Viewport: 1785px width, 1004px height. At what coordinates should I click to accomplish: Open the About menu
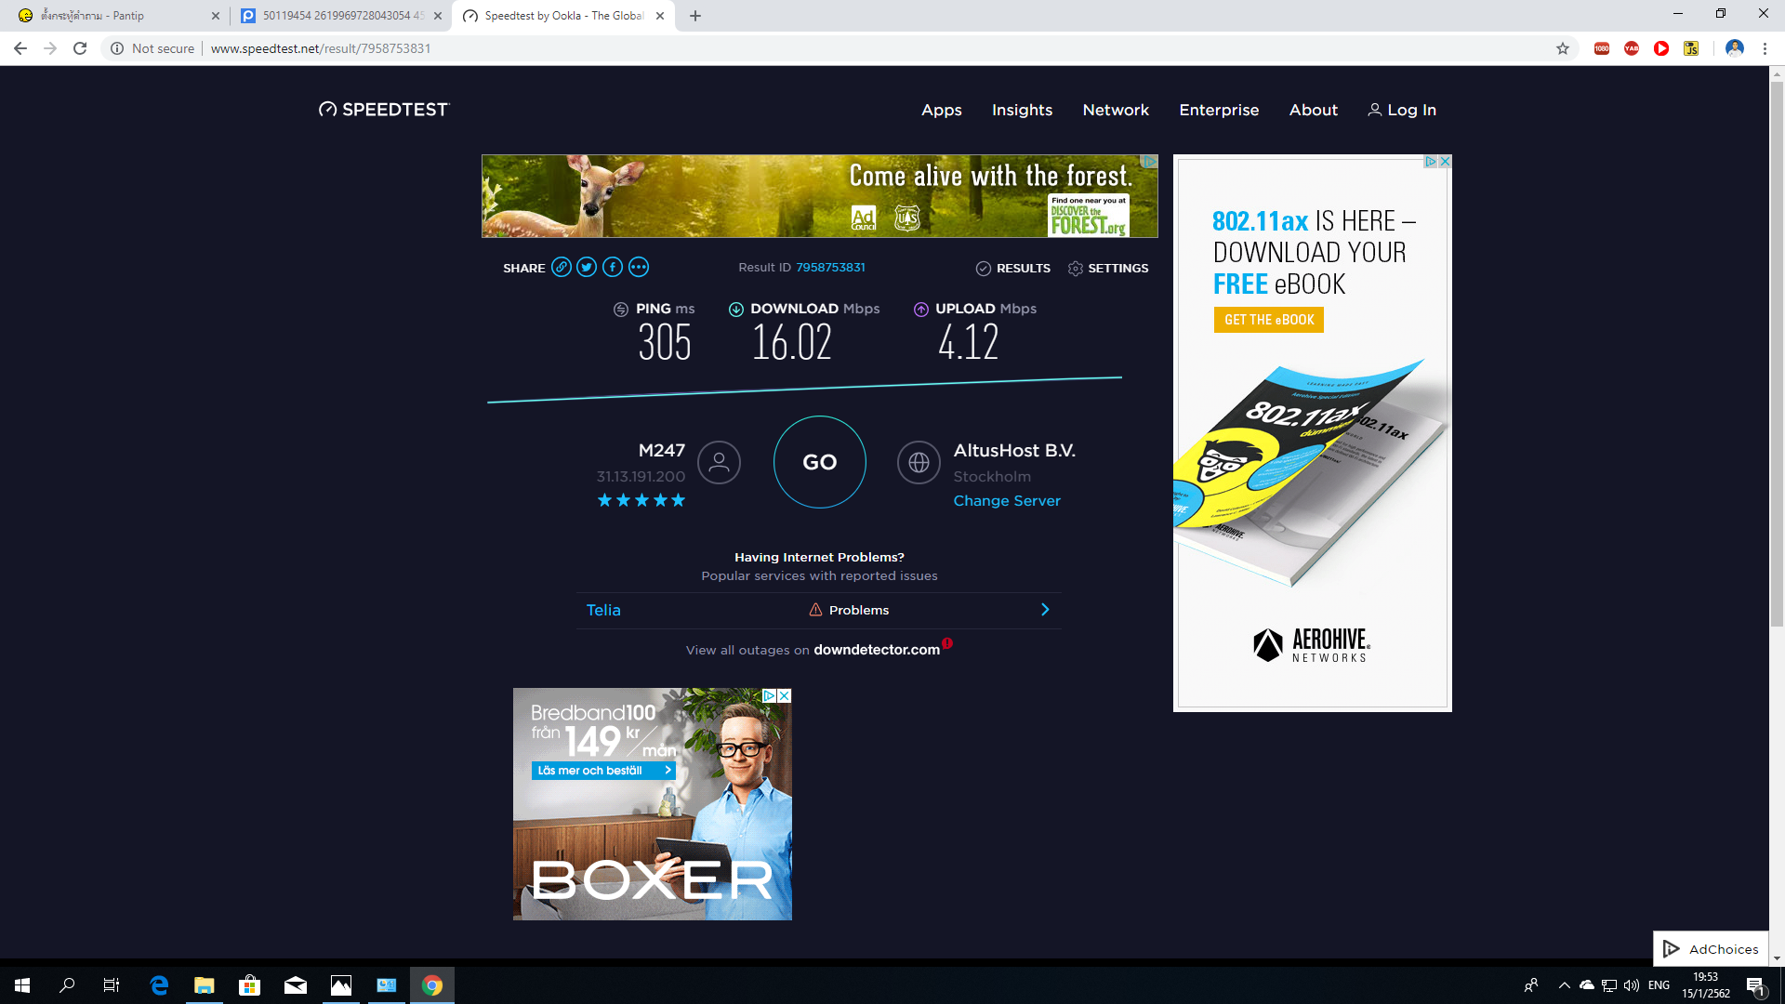point(1313,110)
